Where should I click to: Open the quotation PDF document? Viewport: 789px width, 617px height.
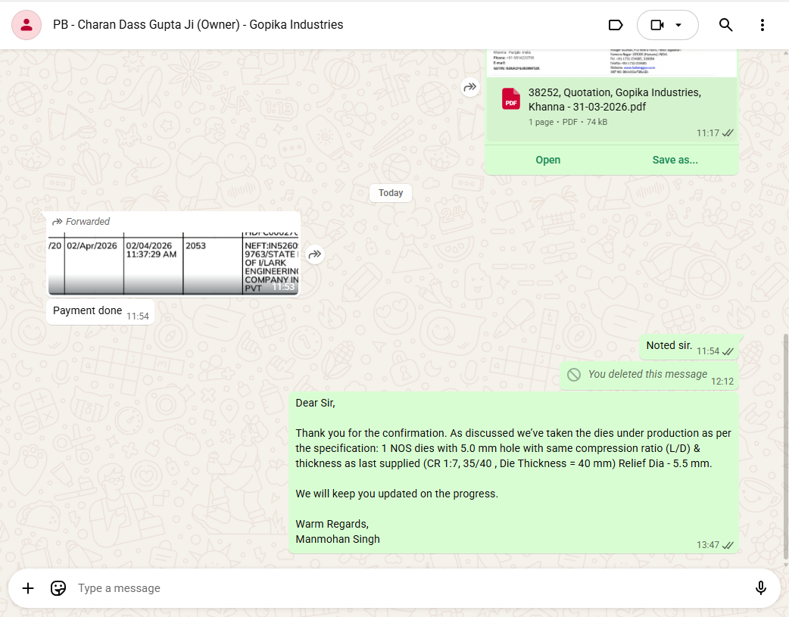[x=547, y=160]
